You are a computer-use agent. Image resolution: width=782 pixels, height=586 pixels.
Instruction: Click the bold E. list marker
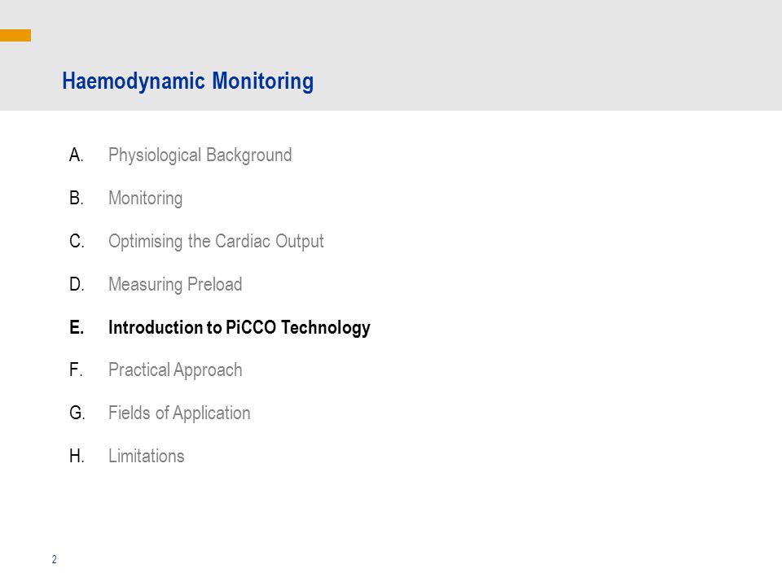[77, 327]
